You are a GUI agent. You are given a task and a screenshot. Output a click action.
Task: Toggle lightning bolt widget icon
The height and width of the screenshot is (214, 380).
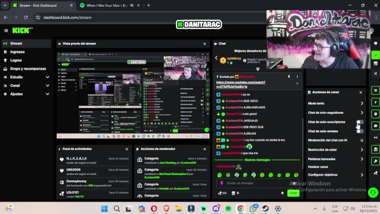tap(376, 102)
